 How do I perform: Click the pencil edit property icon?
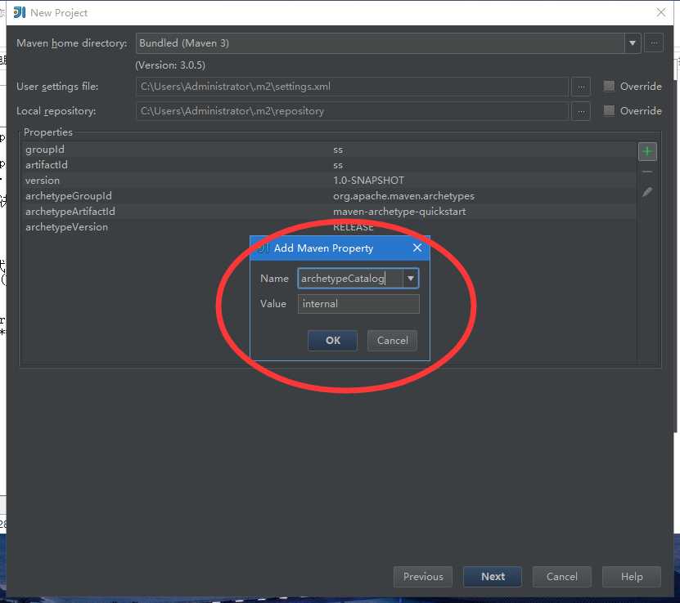tap(647, 192)
